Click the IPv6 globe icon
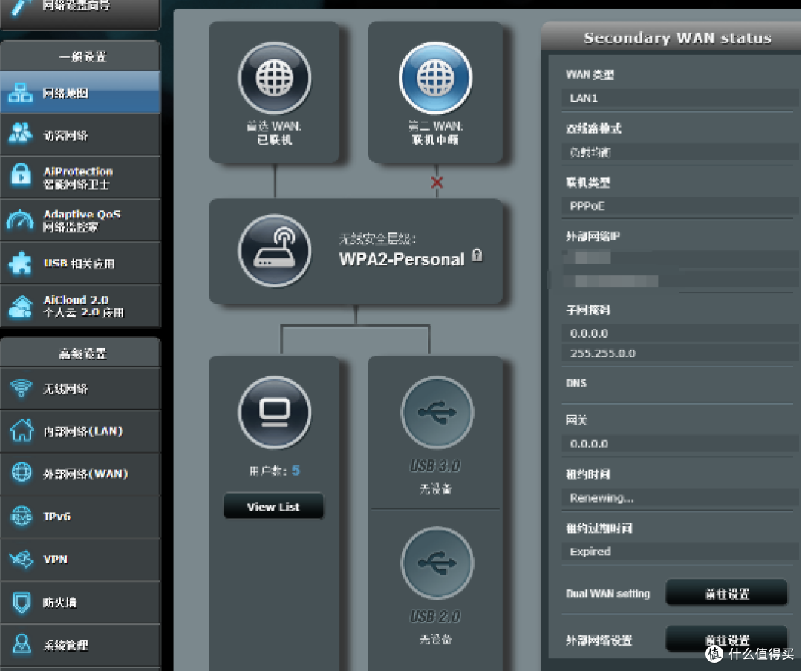The height and width of the screenshot is (671, 802). click(22, 516)
